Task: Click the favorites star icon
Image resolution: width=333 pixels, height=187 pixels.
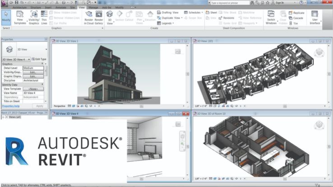Action: (268, 3)
